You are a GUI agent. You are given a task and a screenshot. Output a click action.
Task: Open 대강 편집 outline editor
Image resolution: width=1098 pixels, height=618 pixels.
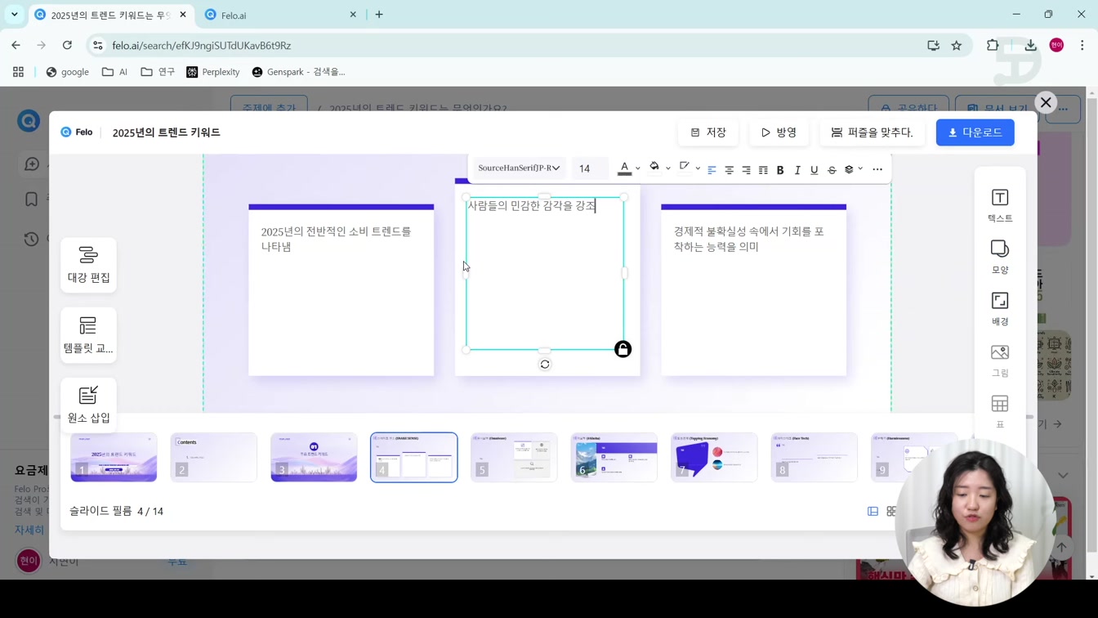pos(88,265)
